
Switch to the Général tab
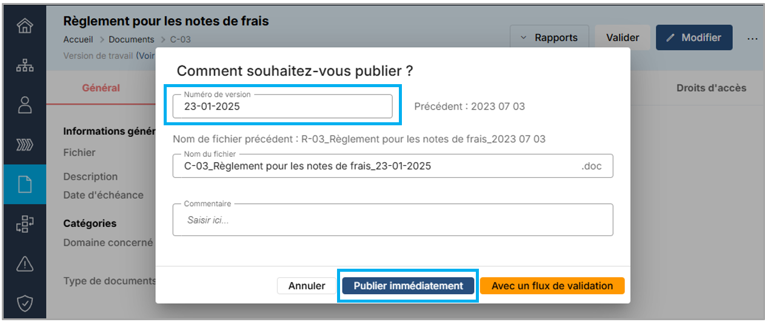[101, 88]
